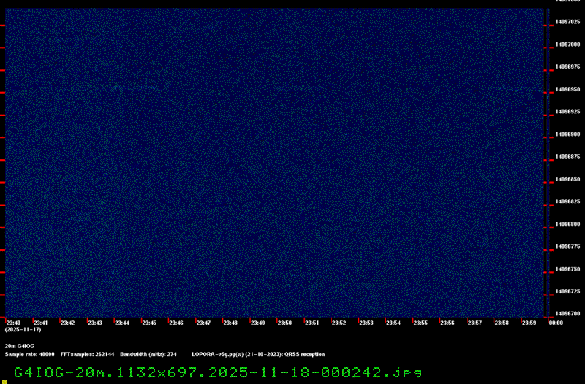585x384 pixels.
Task: Click the 23:54 time marker label
Action: click(x=393, y=323)
